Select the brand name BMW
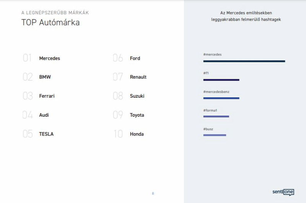Viewport: 306px width, 203px height. coord(45,77)
